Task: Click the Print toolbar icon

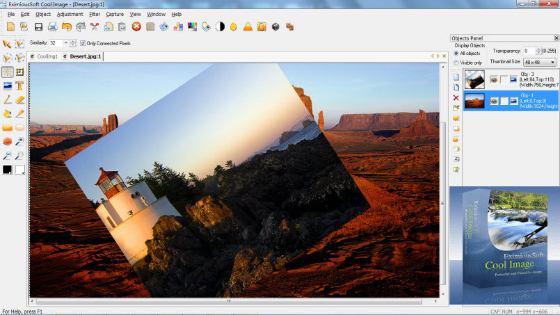Action: [52, 27]
